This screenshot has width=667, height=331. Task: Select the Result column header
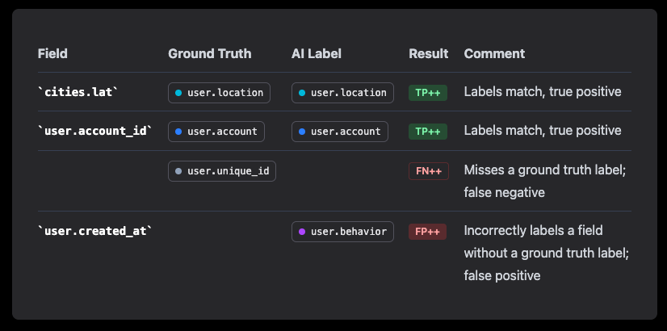[428, 54]
